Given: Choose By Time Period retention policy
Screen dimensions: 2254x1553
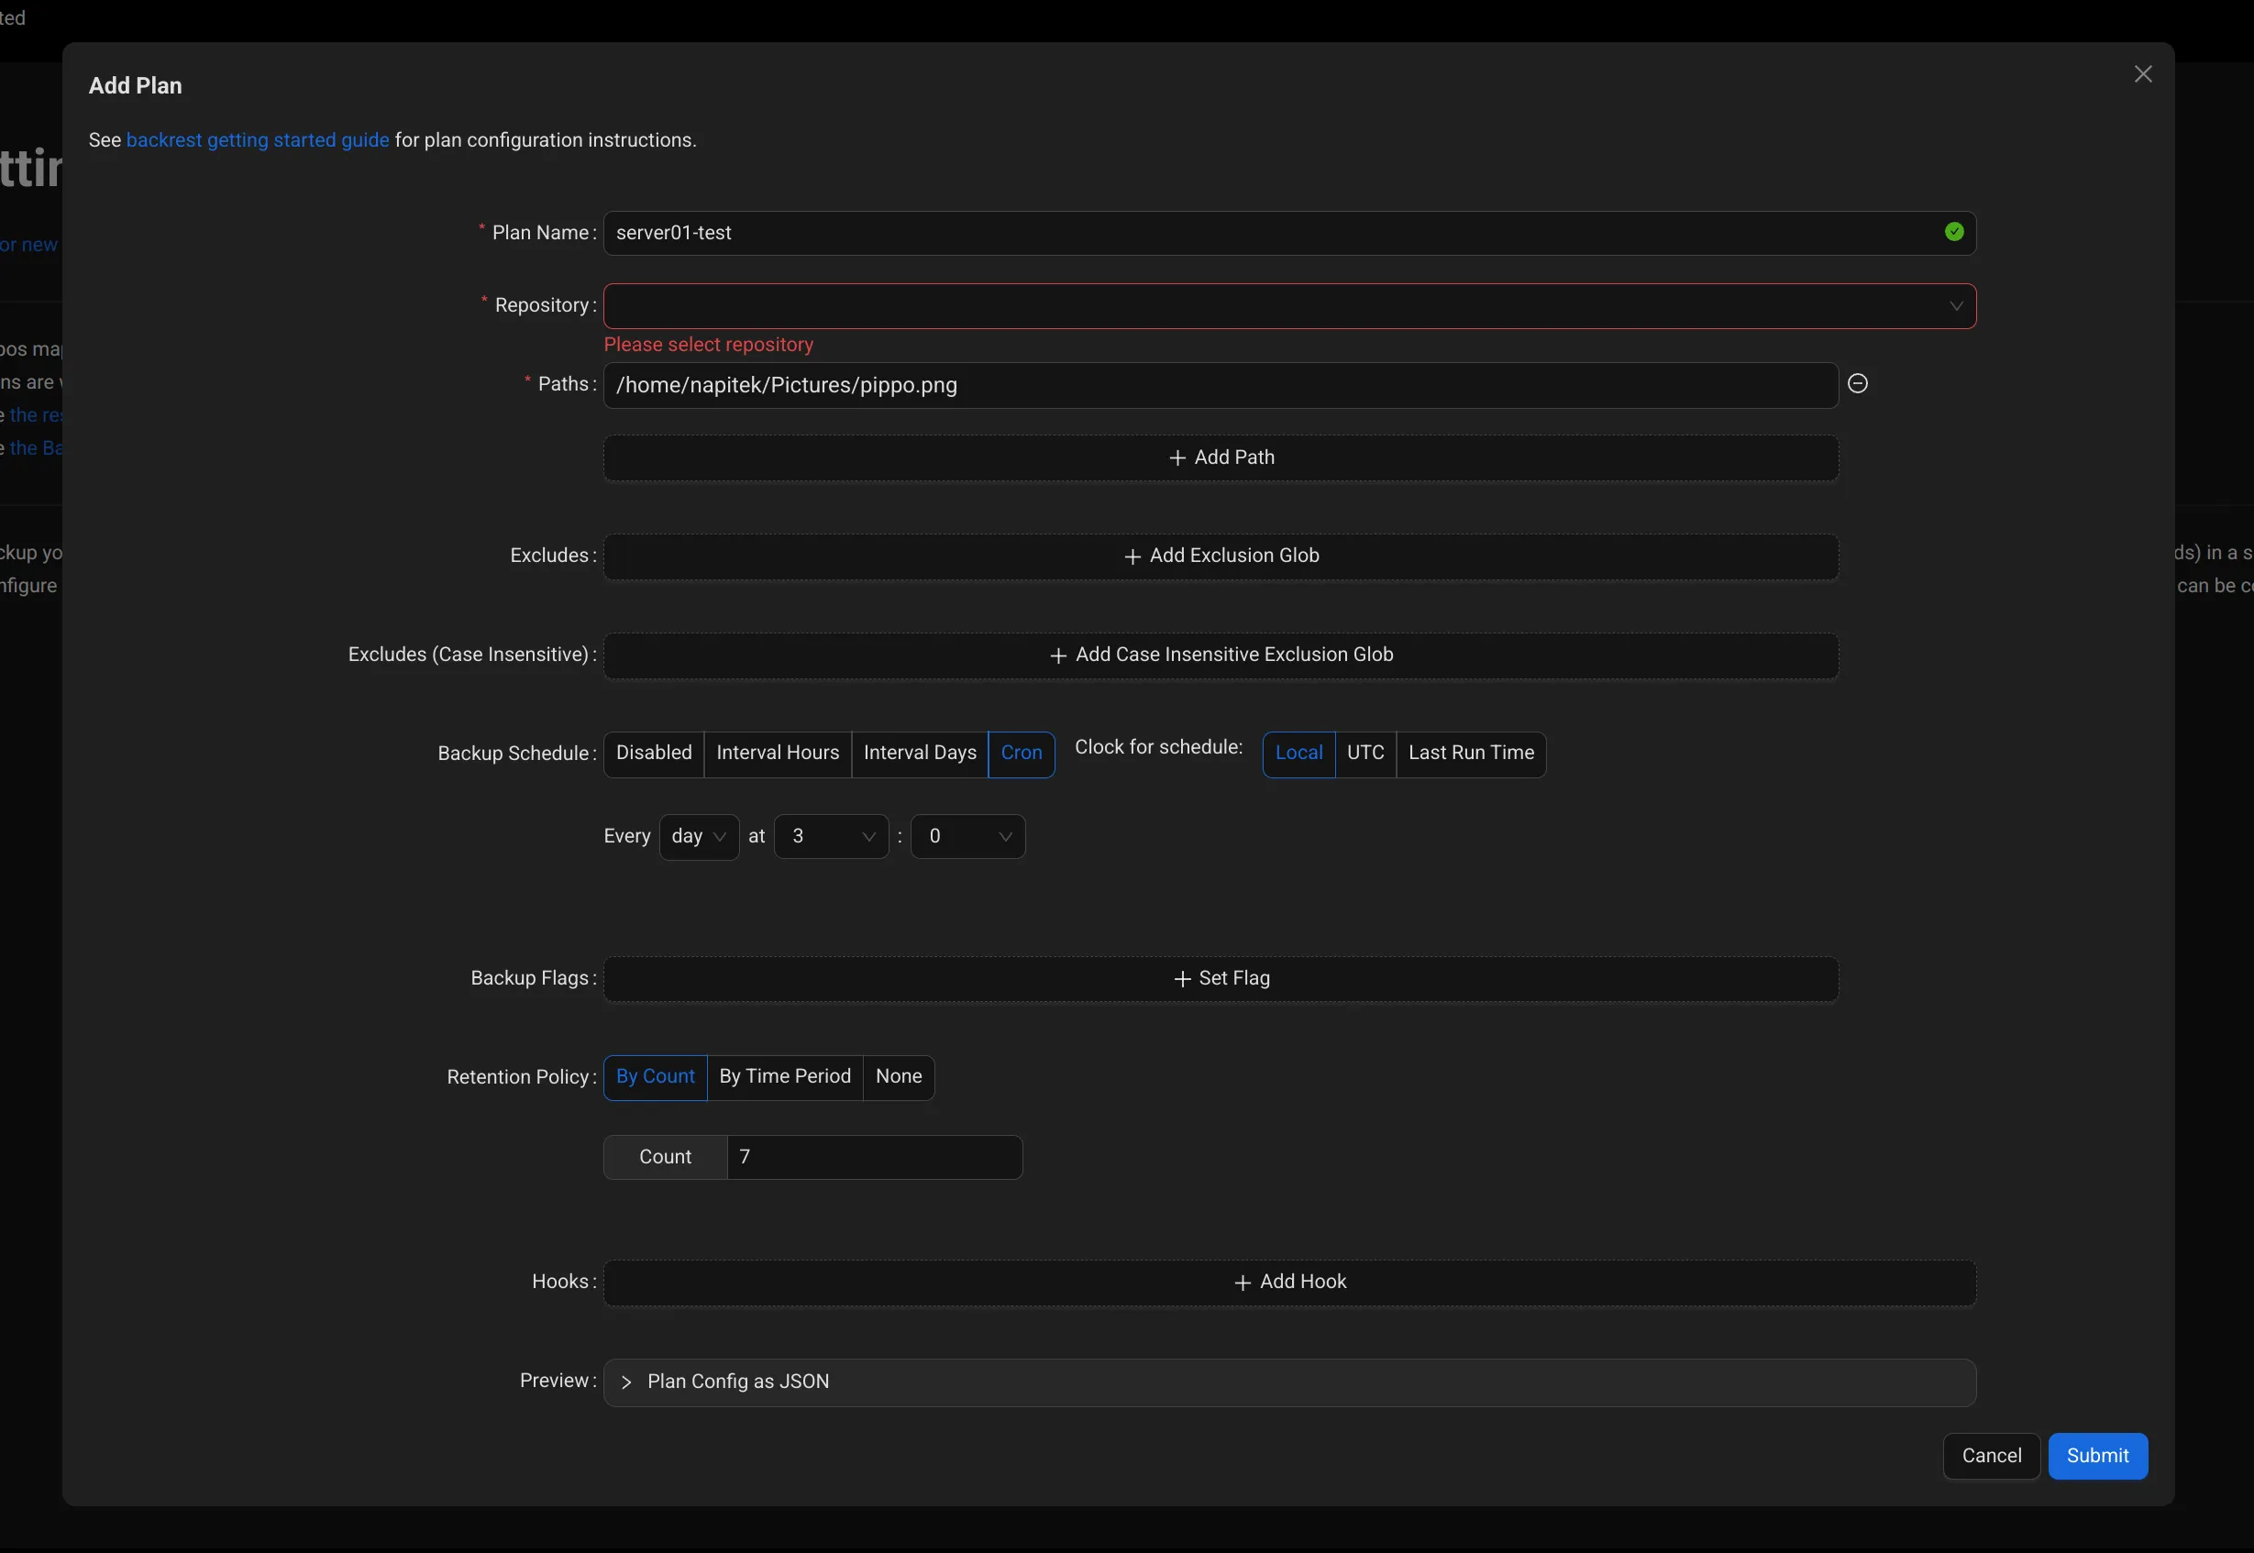Looking at the screenshot, I should [x=784, y=1076].
